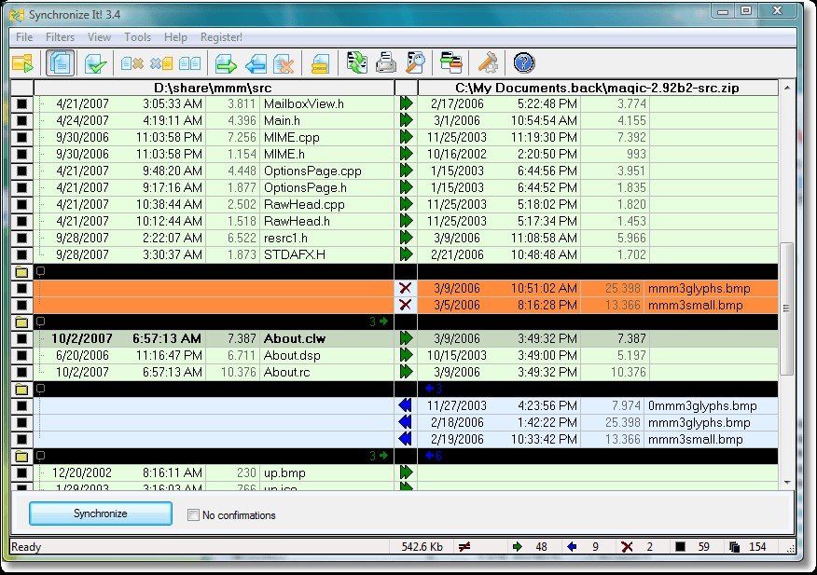Open the File menu
The width and height of the screenshot is (817, 575).
[x=24, y=37]
